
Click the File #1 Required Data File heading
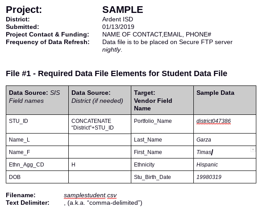117,73
